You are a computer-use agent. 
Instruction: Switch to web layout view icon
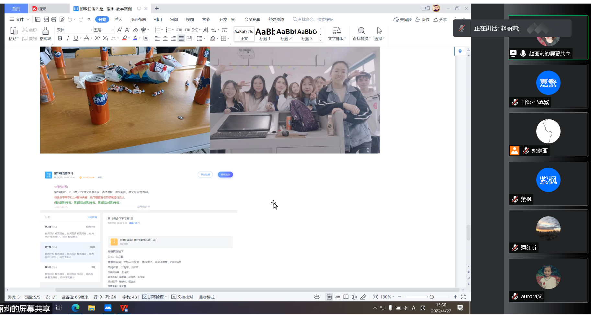pyautogui.click(x=354, y=297)
